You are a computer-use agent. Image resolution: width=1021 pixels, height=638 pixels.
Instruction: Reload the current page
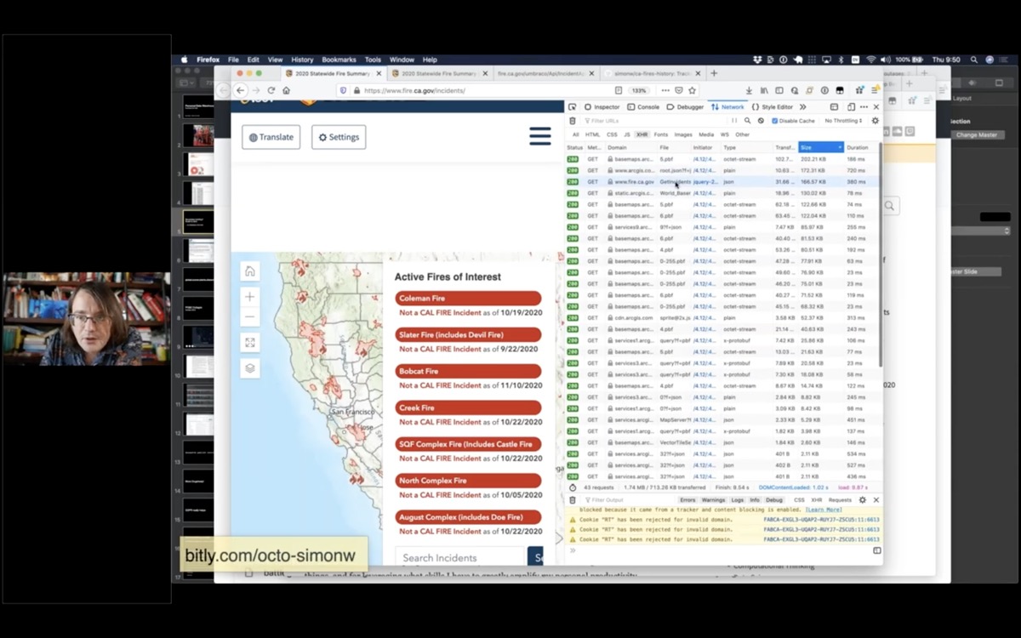tap(271, 90)
